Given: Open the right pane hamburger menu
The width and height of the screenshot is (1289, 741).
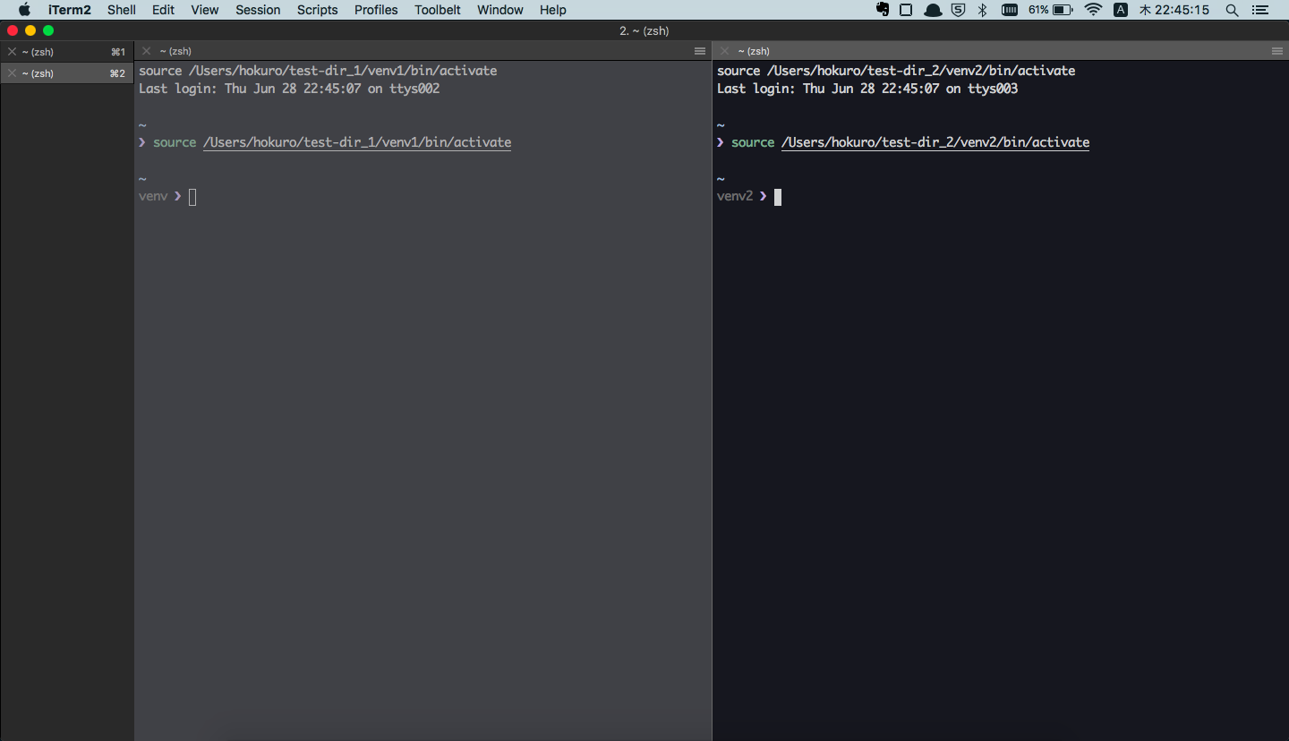Looking at the screenshot, I should 1277,51.
